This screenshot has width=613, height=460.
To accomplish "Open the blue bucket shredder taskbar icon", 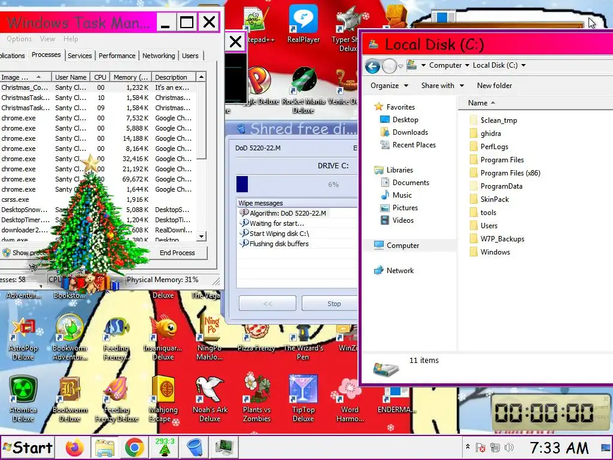I will tap(195, 447).
